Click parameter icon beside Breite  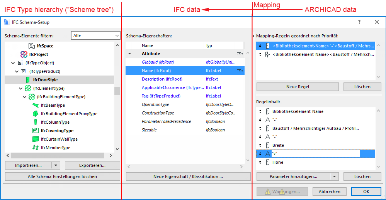268,145
